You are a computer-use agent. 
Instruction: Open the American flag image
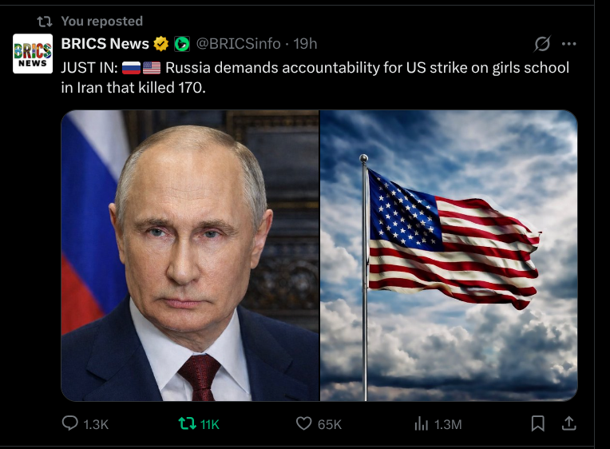[x=449, y=255]
